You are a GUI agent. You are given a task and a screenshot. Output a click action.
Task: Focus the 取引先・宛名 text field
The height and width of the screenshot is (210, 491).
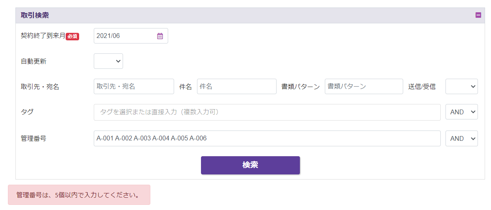click(x=134, y=87)
